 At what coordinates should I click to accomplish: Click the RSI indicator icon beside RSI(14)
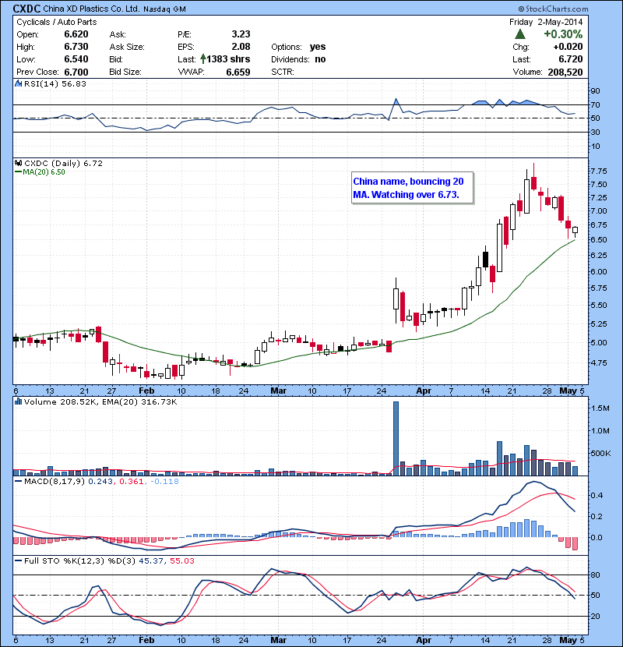(x=18, y=83)
